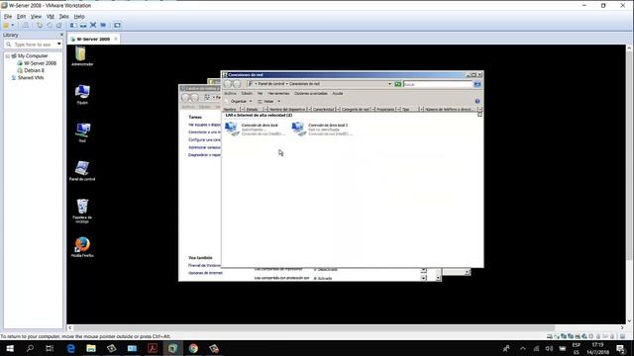The height and width of the screenshot is (356, 634).
Task: Open the Tabs menu
Action: coord(63,17)
